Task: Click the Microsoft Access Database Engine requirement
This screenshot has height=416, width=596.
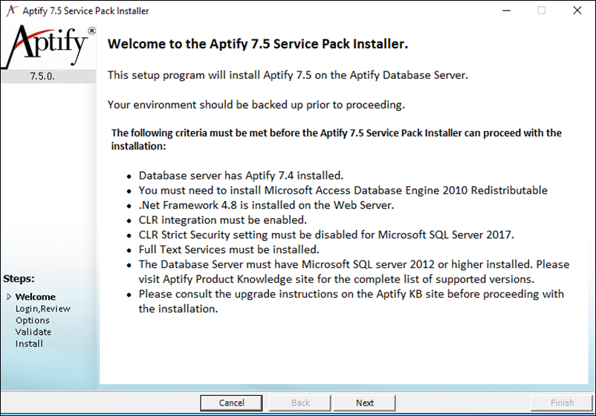Action: tap(343, 191)
